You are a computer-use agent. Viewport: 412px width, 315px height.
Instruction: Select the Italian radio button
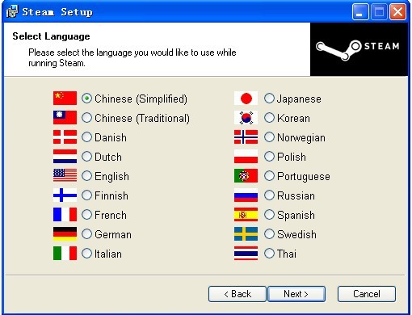click(x=86, y=254)
